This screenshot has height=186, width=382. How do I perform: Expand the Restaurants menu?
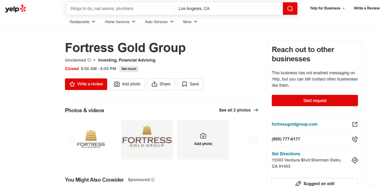(82, 22)
